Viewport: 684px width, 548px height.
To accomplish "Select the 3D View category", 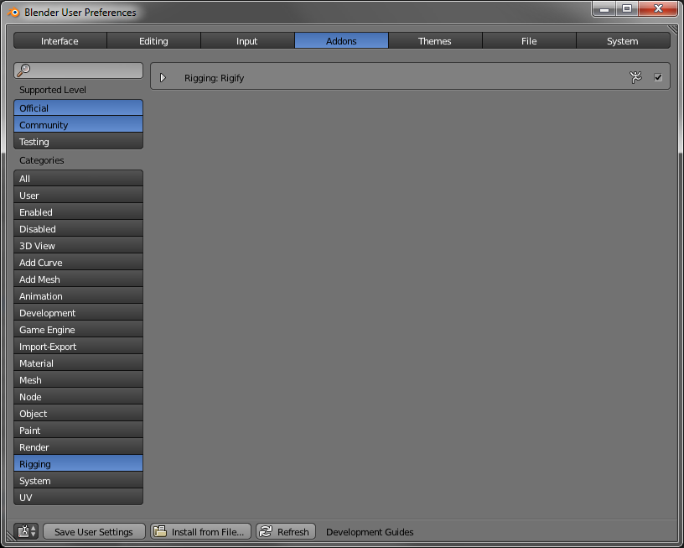I will tap(79, 245).
